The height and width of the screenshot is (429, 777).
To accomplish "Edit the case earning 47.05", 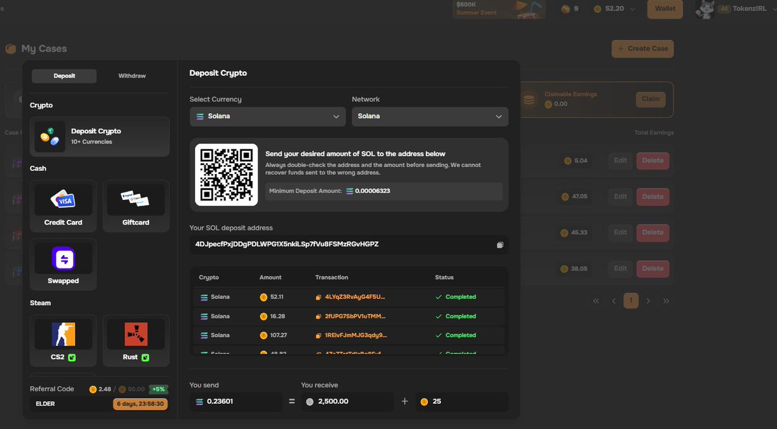I will pyautogui.click(x=620, y=197).
